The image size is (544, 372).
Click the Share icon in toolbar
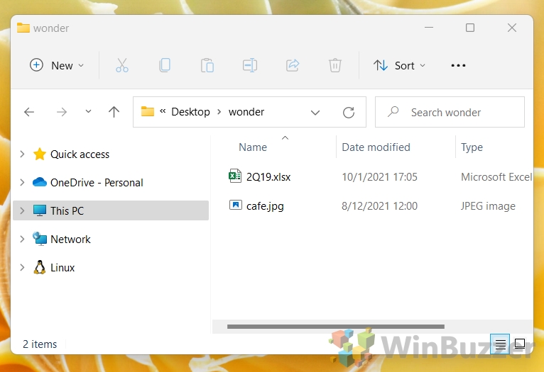point(293,65)
